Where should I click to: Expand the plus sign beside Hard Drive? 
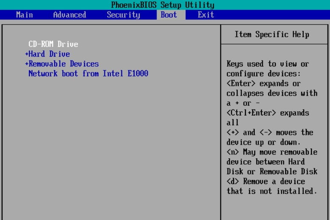[x=27, y=54]
